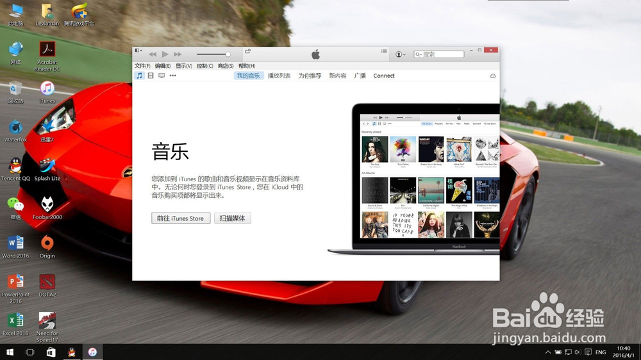The height and width of the screenshot is (360, 641).
Task: Open the 微信 WeChat desktop icon
Action: point(15,208)
